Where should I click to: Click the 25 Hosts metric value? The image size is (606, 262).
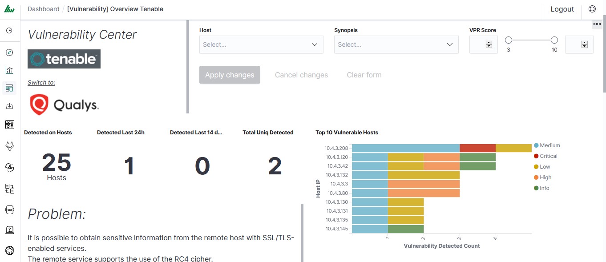(x=57, y=162)
